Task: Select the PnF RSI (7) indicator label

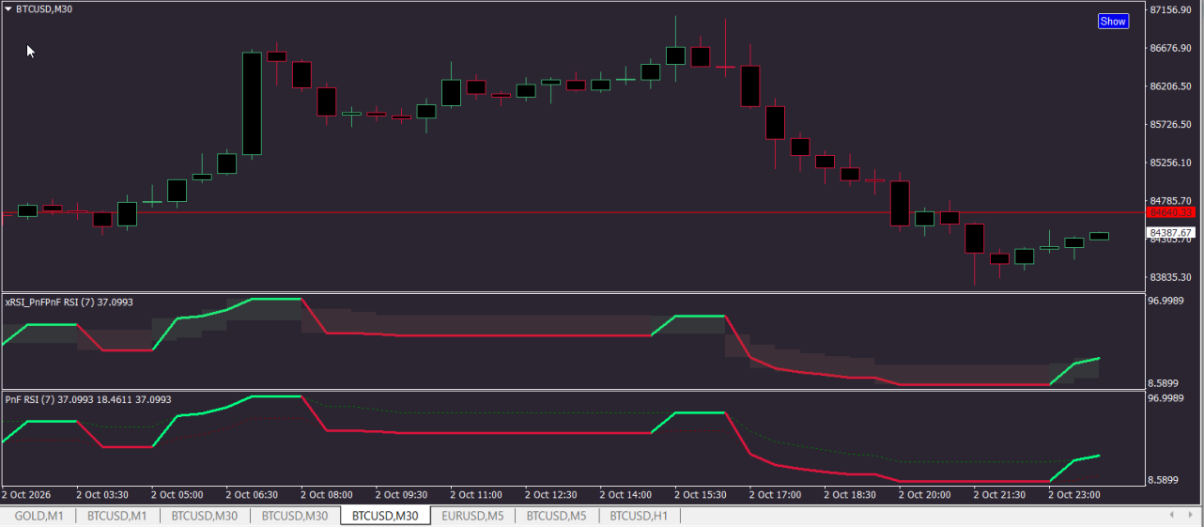Action: tap(88, 399)
